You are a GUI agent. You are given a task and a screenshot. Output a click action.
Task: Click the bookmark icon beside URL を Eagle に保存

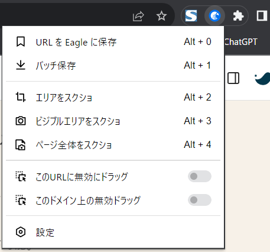coord(21,41)
